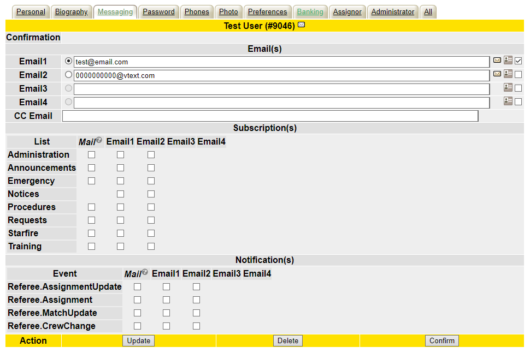Click the envelope icon on Email1 row
Viewport: 530px width, 353px height.
click(x=497, y=61)
